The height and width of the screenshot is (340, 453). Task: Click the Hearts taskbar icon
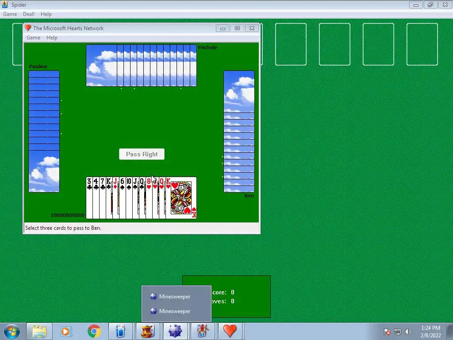coord(230,331)
